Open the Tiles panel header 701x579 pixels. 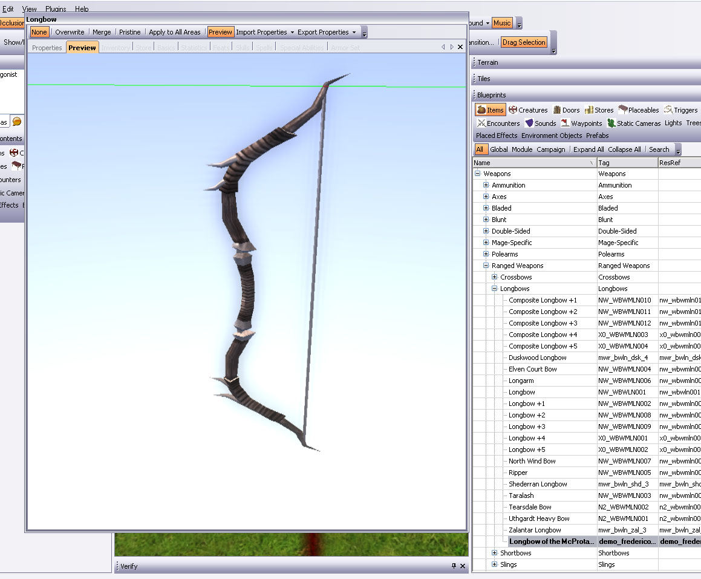[585, 79]
